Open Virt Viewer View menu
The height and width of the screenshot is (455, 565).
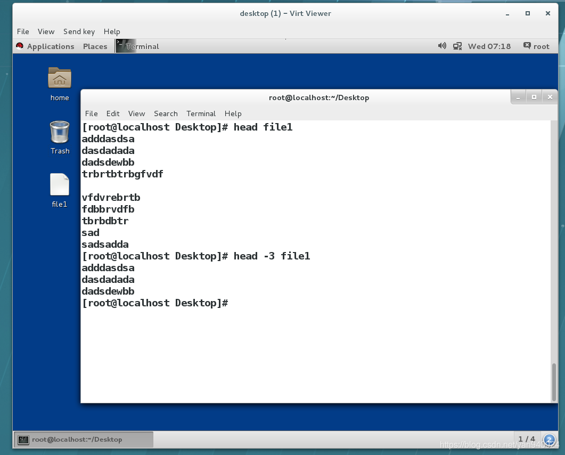coord(46,31)
